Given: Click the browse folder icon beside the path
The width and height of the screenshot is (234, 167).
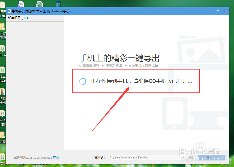Looking at the screenshot, I should coord(191,157).
